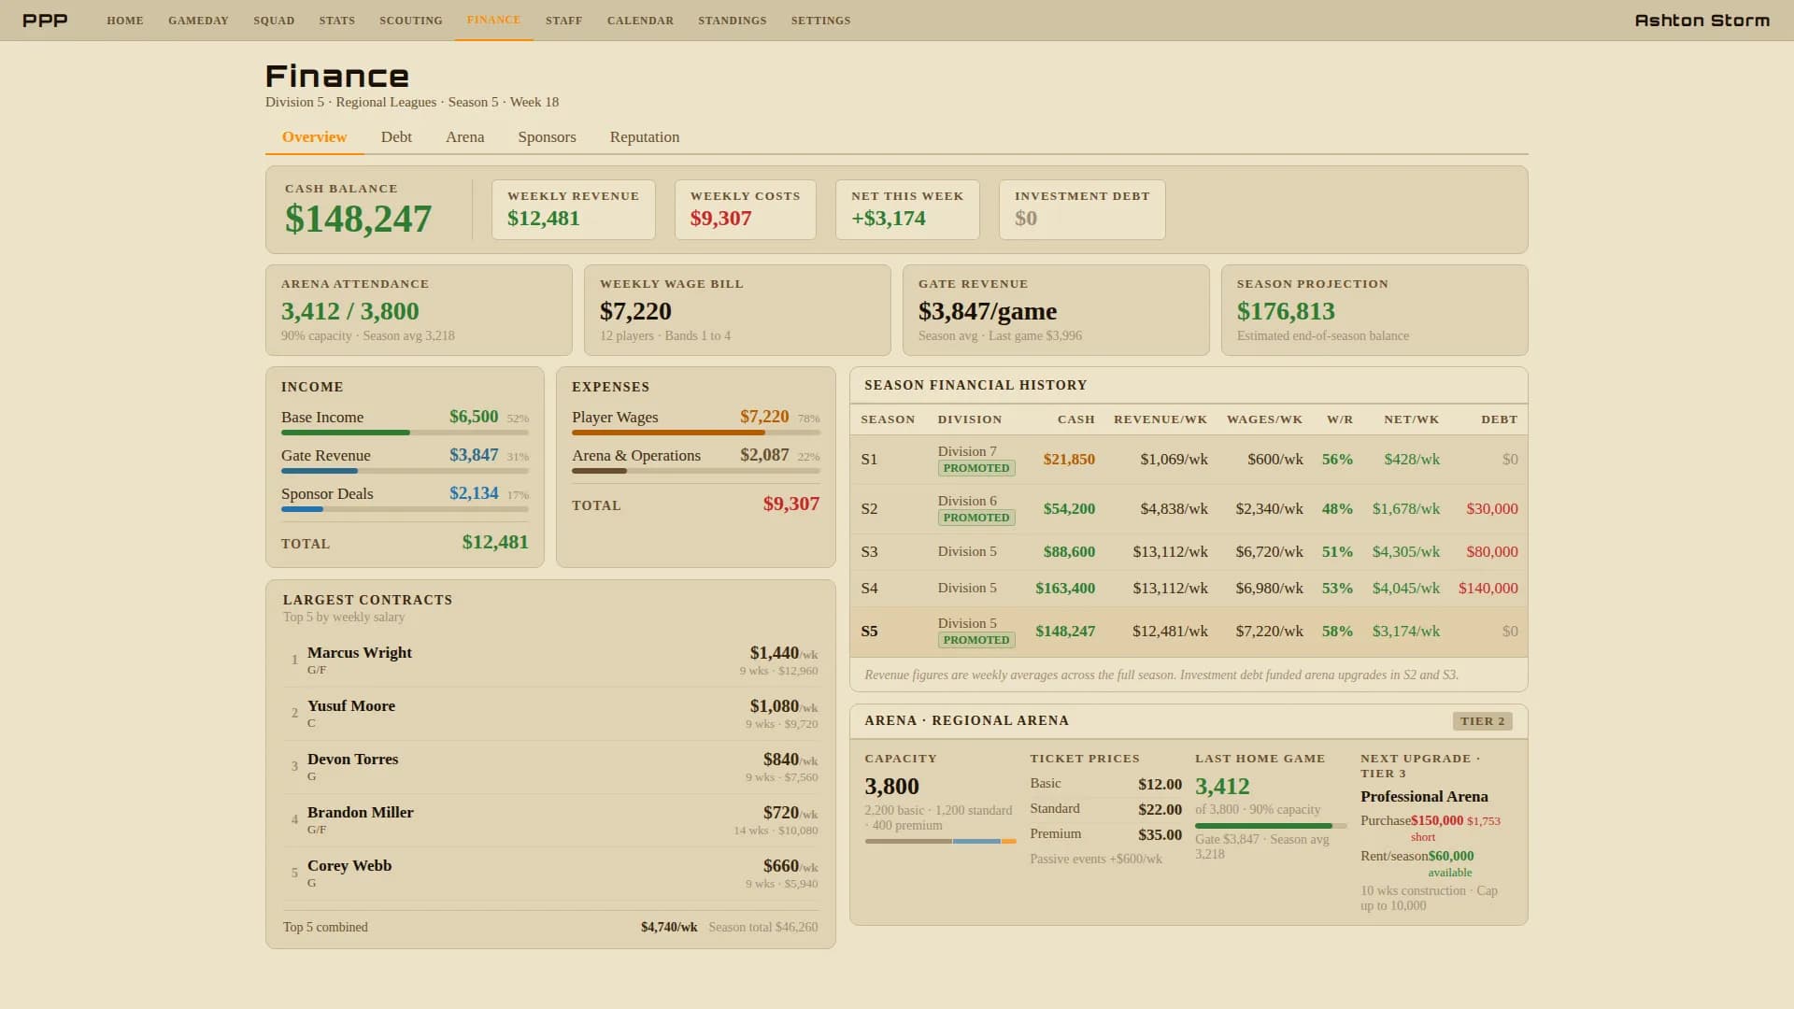The image size is (1794, 1009).
Task: Select Marcus Wright in largest contracts
Action: click(x=550, y=661)
